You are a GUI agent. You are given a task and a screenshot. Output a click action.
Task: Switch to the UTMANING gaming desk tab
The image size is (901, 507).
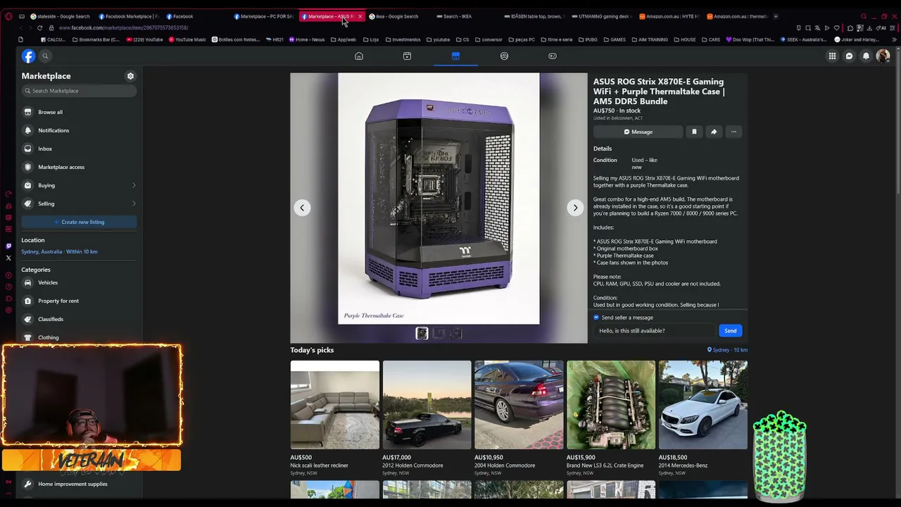pos(602,16)
